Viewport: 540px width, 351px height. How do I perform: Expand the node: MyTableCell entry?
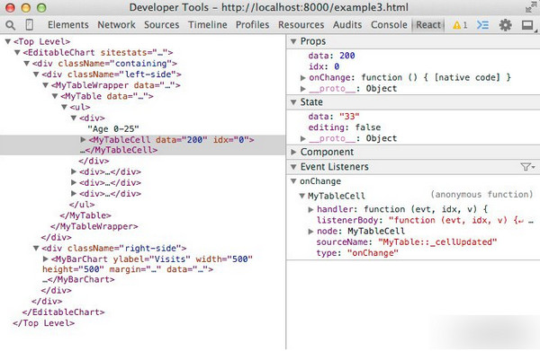tap(310, 232)
